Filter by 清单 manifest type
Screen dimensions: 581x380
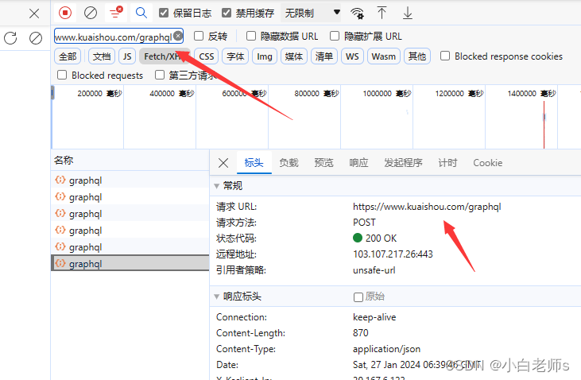(x=324, y=56)
